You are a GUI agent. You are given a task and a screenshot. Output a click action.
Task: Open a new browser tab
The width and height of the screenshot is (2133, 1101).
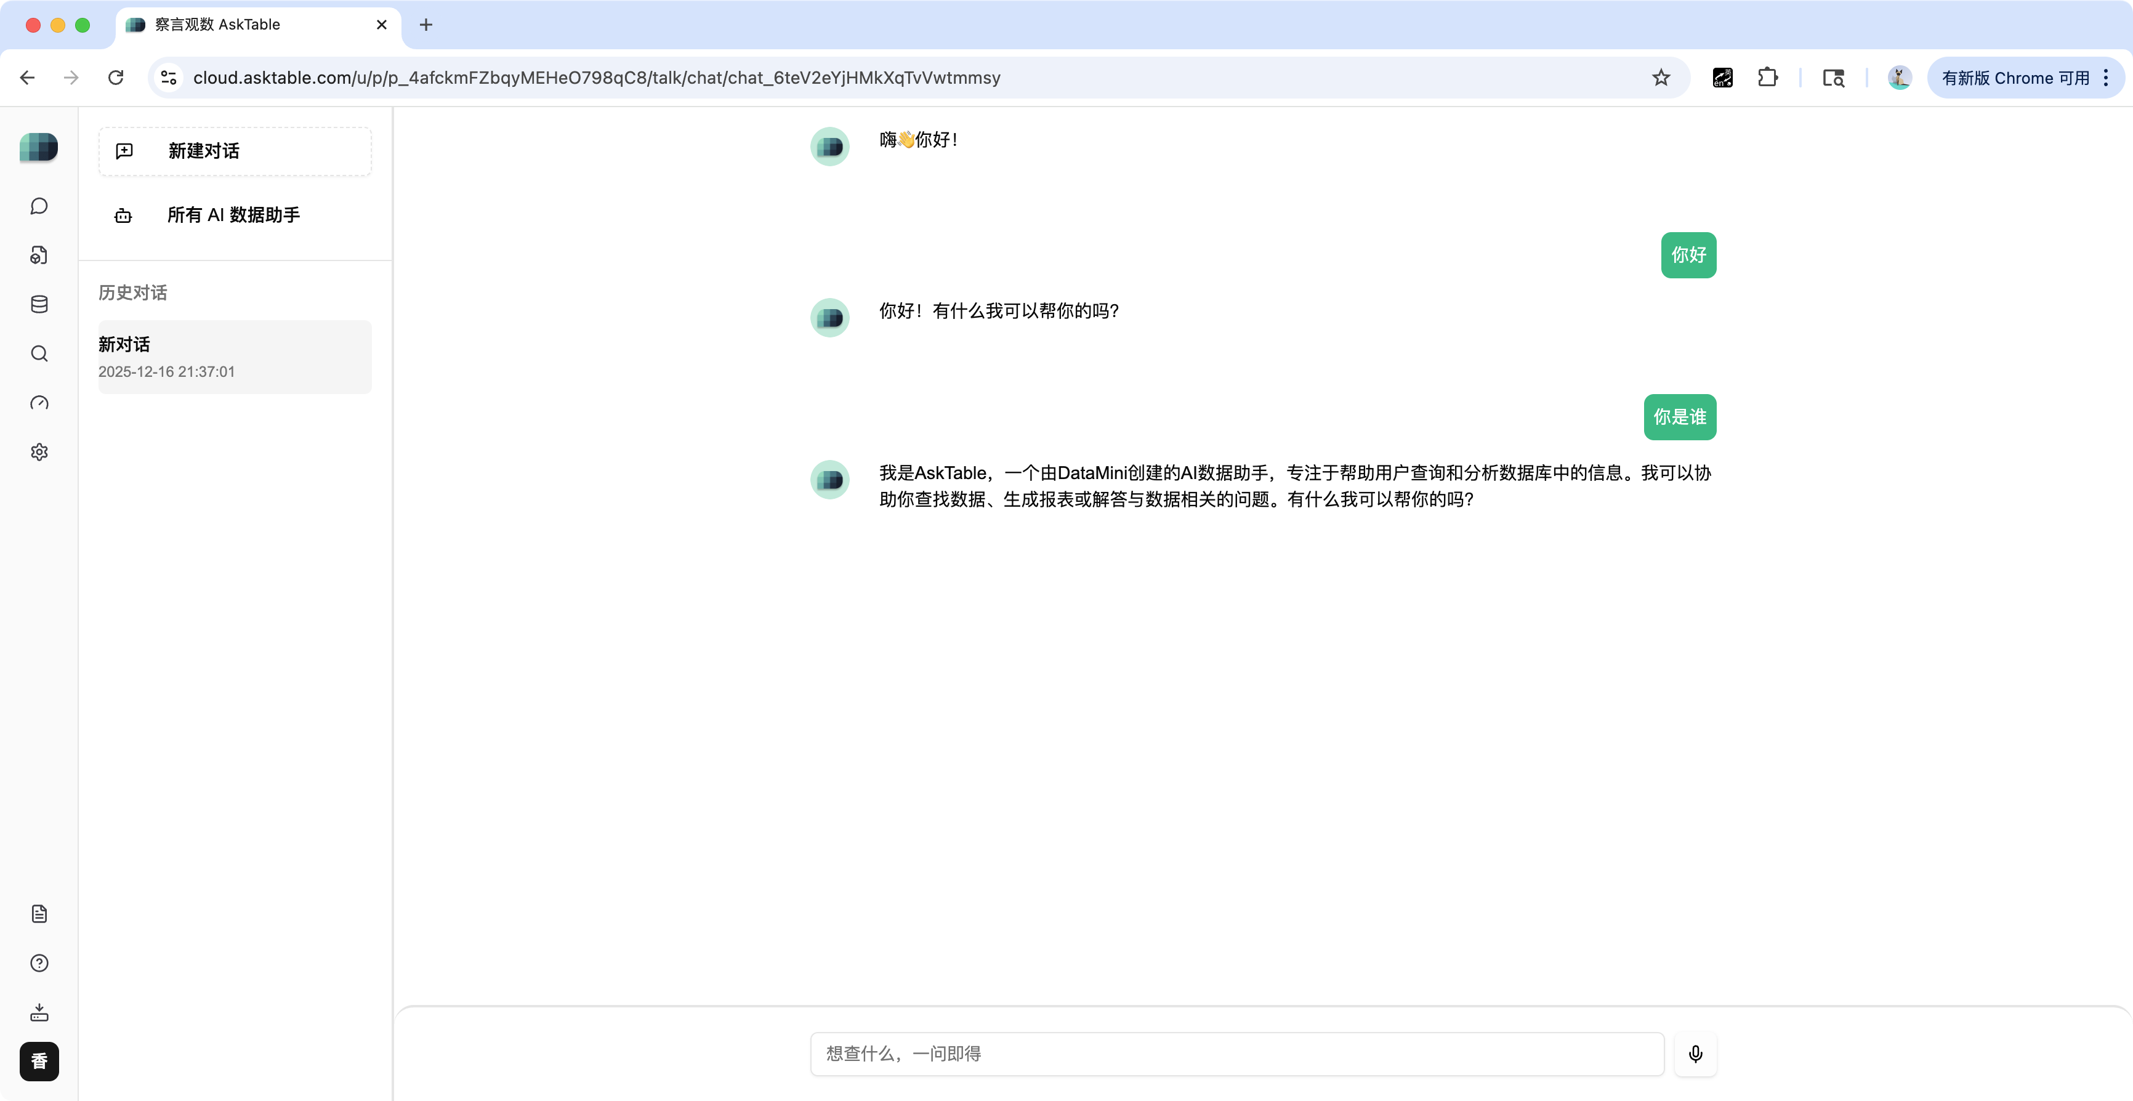(425, 25)
